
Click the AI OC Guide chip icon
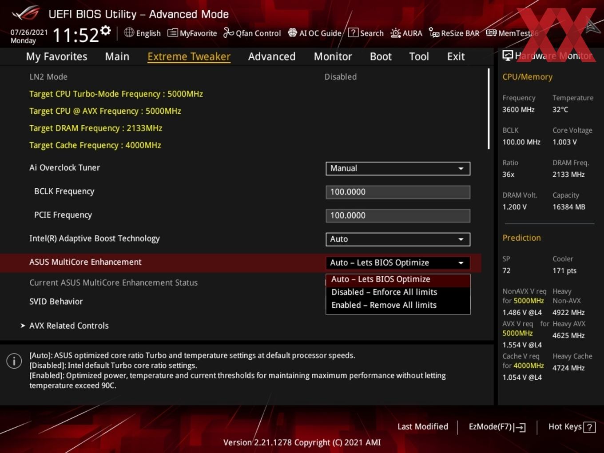point(292,33)
